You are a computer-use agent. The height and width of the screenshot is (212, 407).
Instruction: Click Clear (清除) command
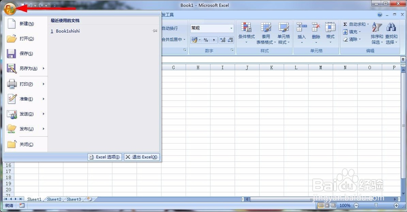pyautogui.click(x=352, y=39)
